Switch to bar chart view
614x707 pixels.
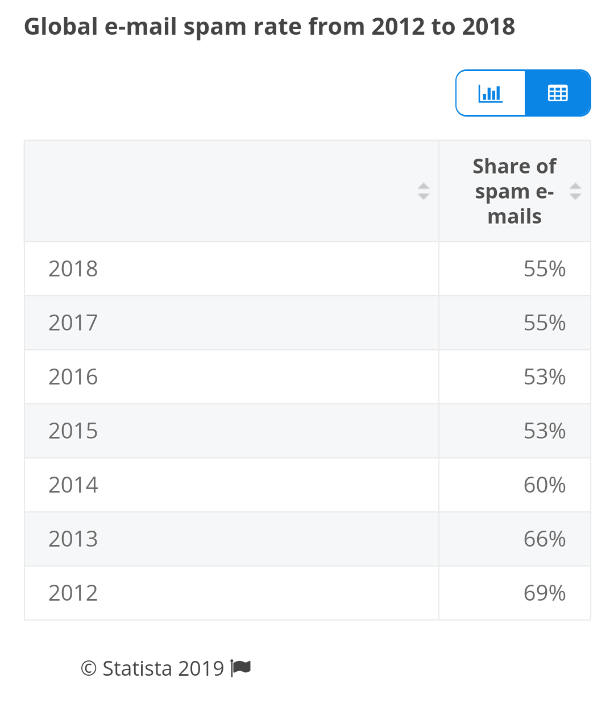point(491,93)
